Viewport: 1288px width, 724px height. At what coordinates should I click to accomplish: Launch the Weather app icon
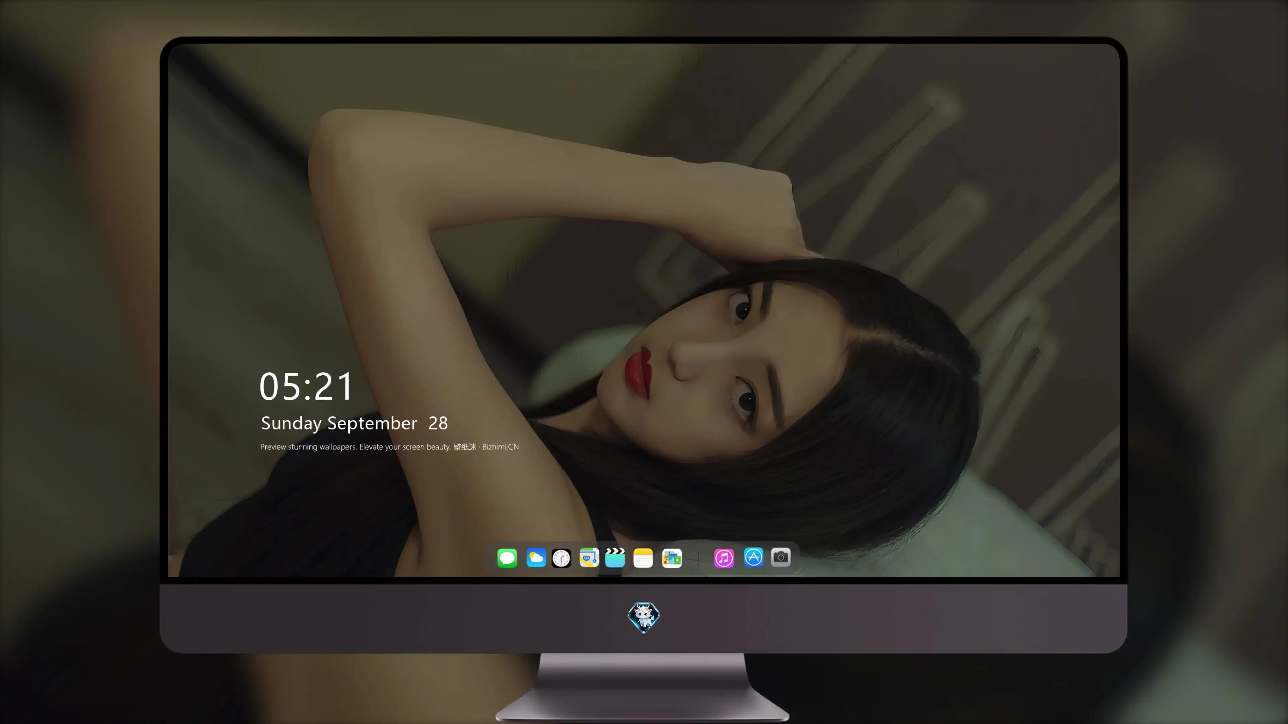(x=536, y=558)
